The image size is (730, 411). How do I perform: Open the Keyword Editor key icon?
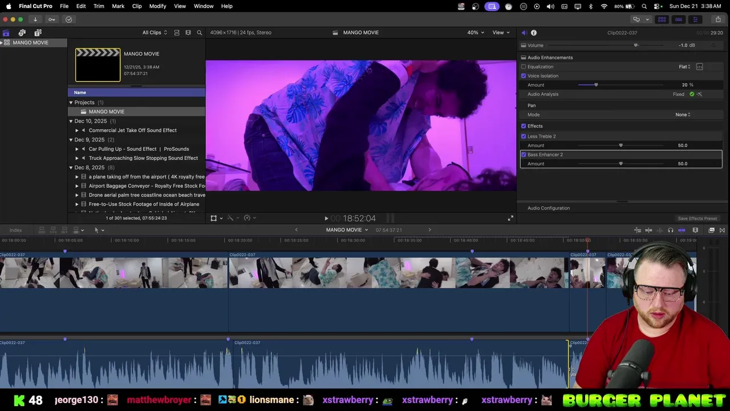[52, 19]
